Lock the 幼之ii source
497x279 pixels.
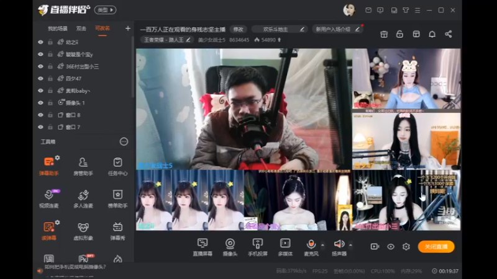(x=50, y=42)
